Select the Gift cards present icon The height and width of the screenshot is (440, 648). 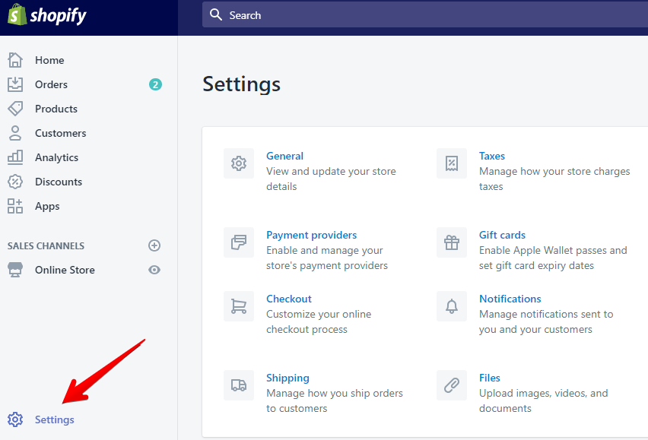point(452,242)
